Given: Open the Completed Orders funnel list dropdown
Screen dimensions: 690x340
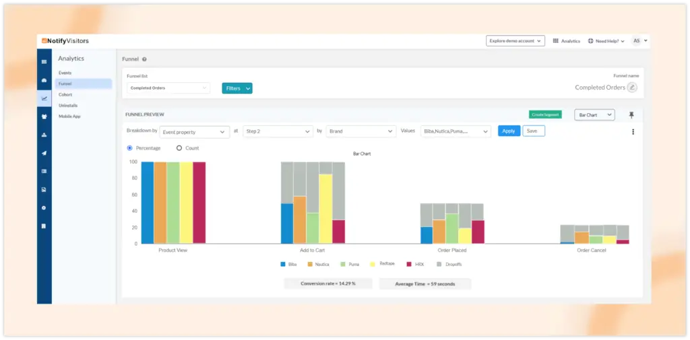Looking at the screenshot, I should pyautogui.click(x=168, y=88).
